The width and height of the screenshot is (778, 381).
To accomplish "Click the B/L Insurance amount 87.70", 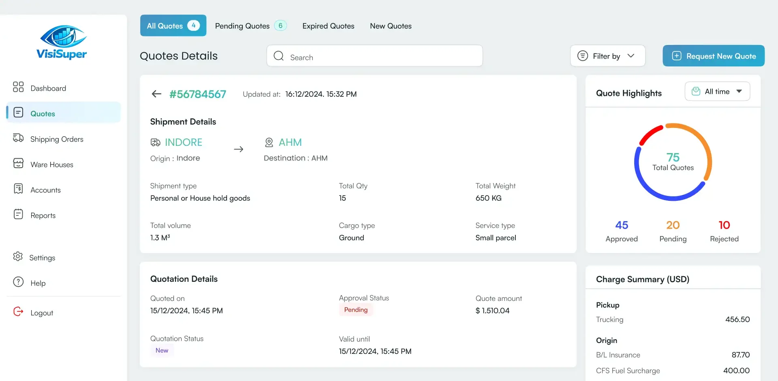I will (x=741, y=355).
